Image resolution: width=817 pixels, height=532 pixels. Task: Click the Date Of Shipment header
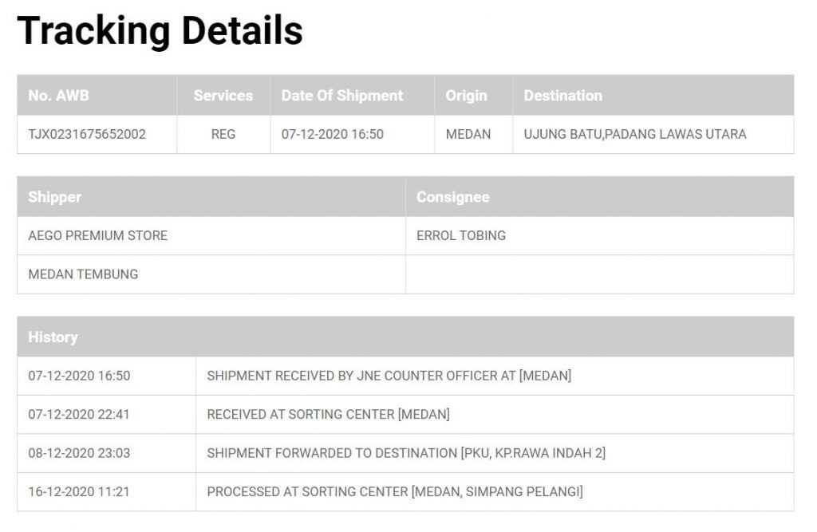341,96
